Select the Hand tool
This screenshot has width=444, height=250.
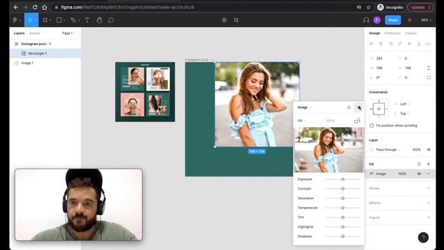(x=99, y=20)
